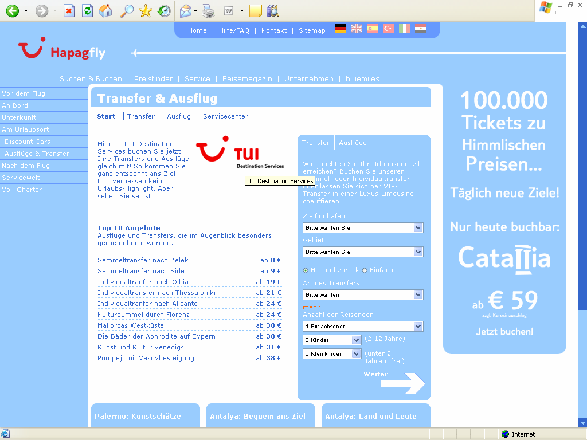Click the Sitemap link
Image resolution: width=587 pixels, height=440 pixels.
(x=312, y=30)
